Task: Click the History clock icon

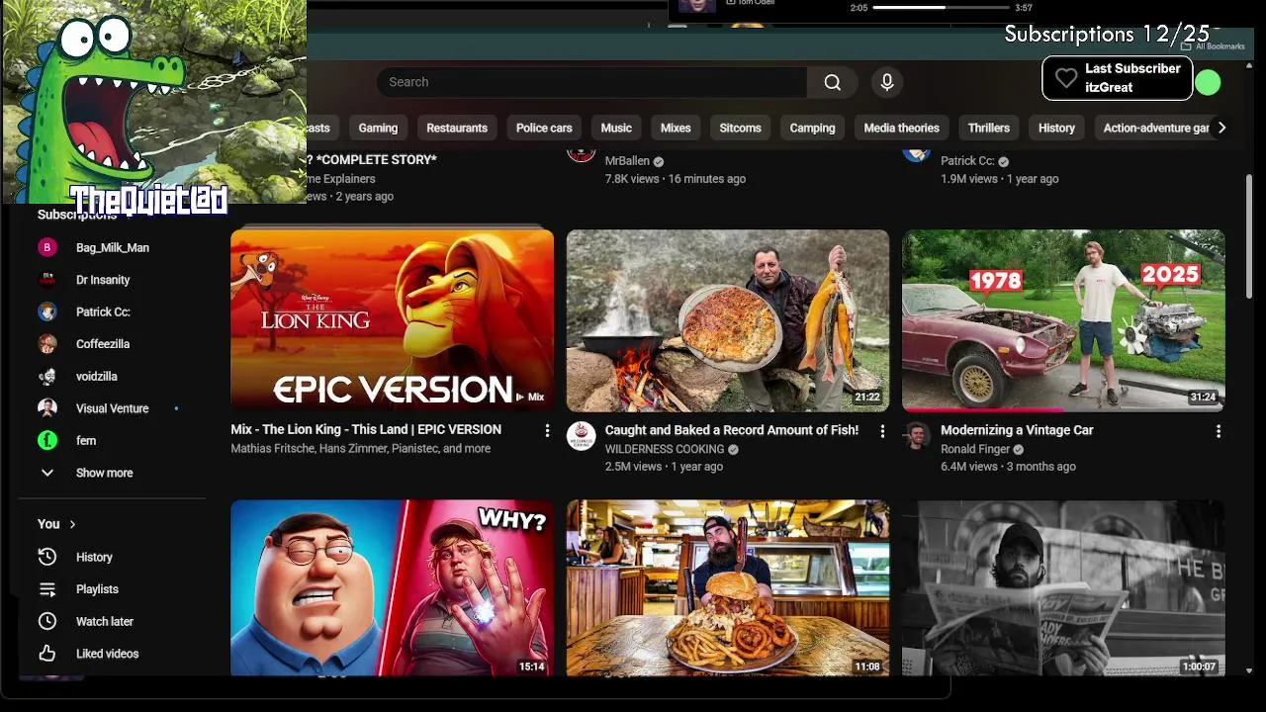Action: pyautogui.click(x=47, y=557)
